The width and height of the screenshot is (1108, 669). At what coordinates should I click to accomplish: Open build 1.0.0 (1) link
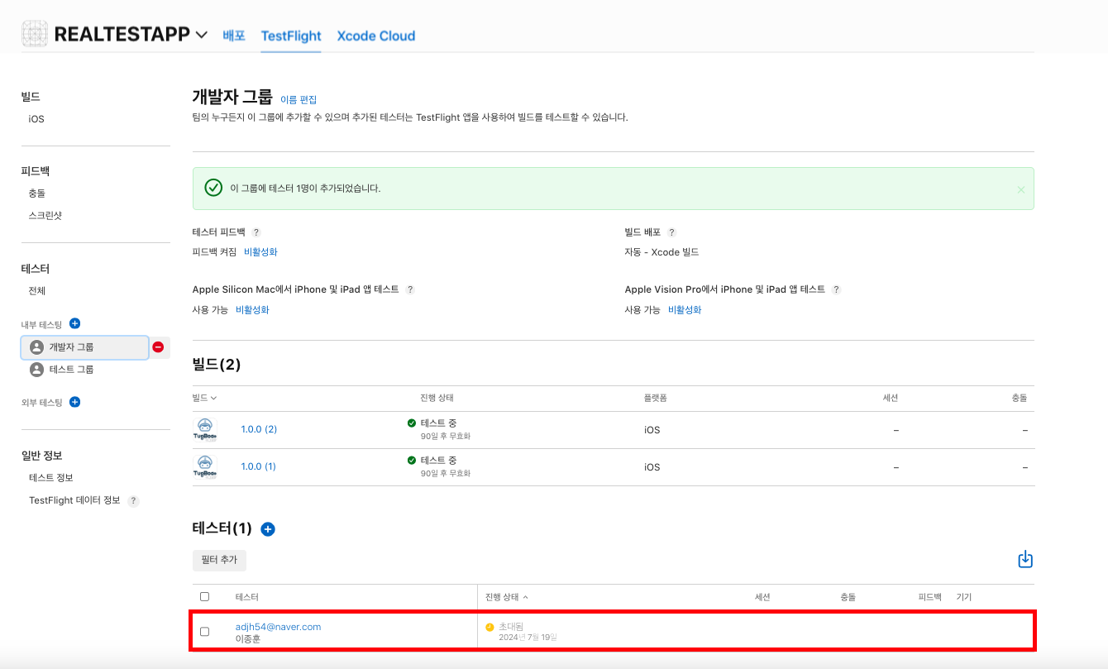258,466
